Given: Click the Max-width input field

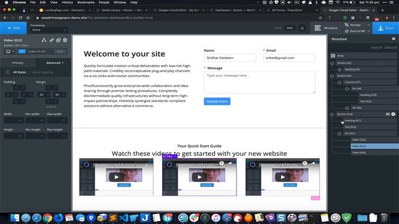Looking at the screenshot, I should [x=57, y=120].
